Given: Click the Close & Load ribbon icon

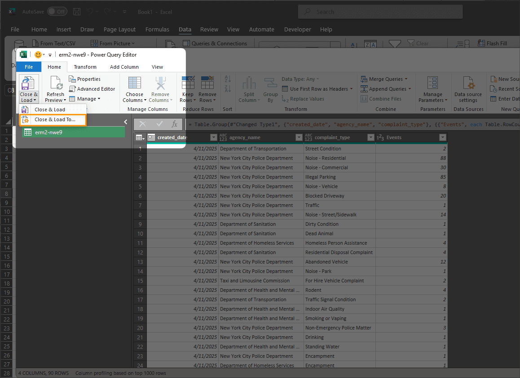Looking at the screenshot, I should [x=28, y=83].
